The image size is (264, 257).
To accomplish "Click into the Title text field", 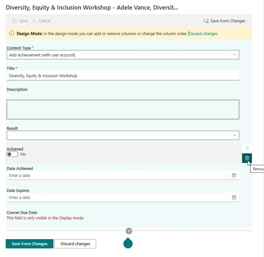I will point(122,76).
